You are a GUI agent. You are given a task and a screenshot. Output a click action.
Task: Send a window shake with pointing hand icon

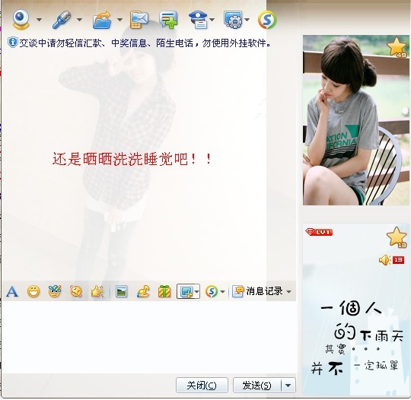coord(97,291)
